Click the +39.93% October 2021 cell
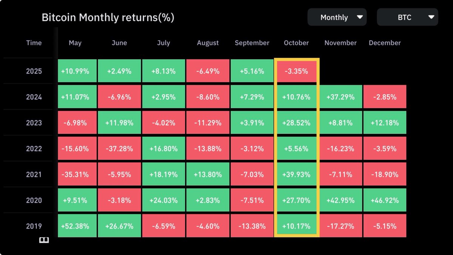 pyautogui.click(x=296, y=175)
